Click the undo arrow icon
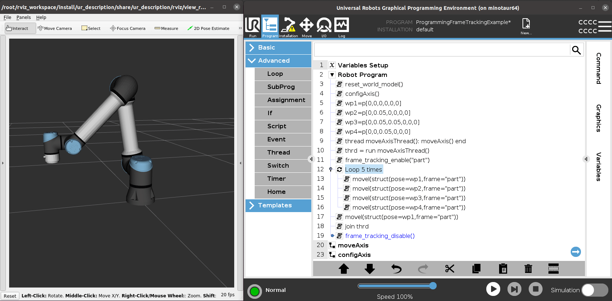 396,269
